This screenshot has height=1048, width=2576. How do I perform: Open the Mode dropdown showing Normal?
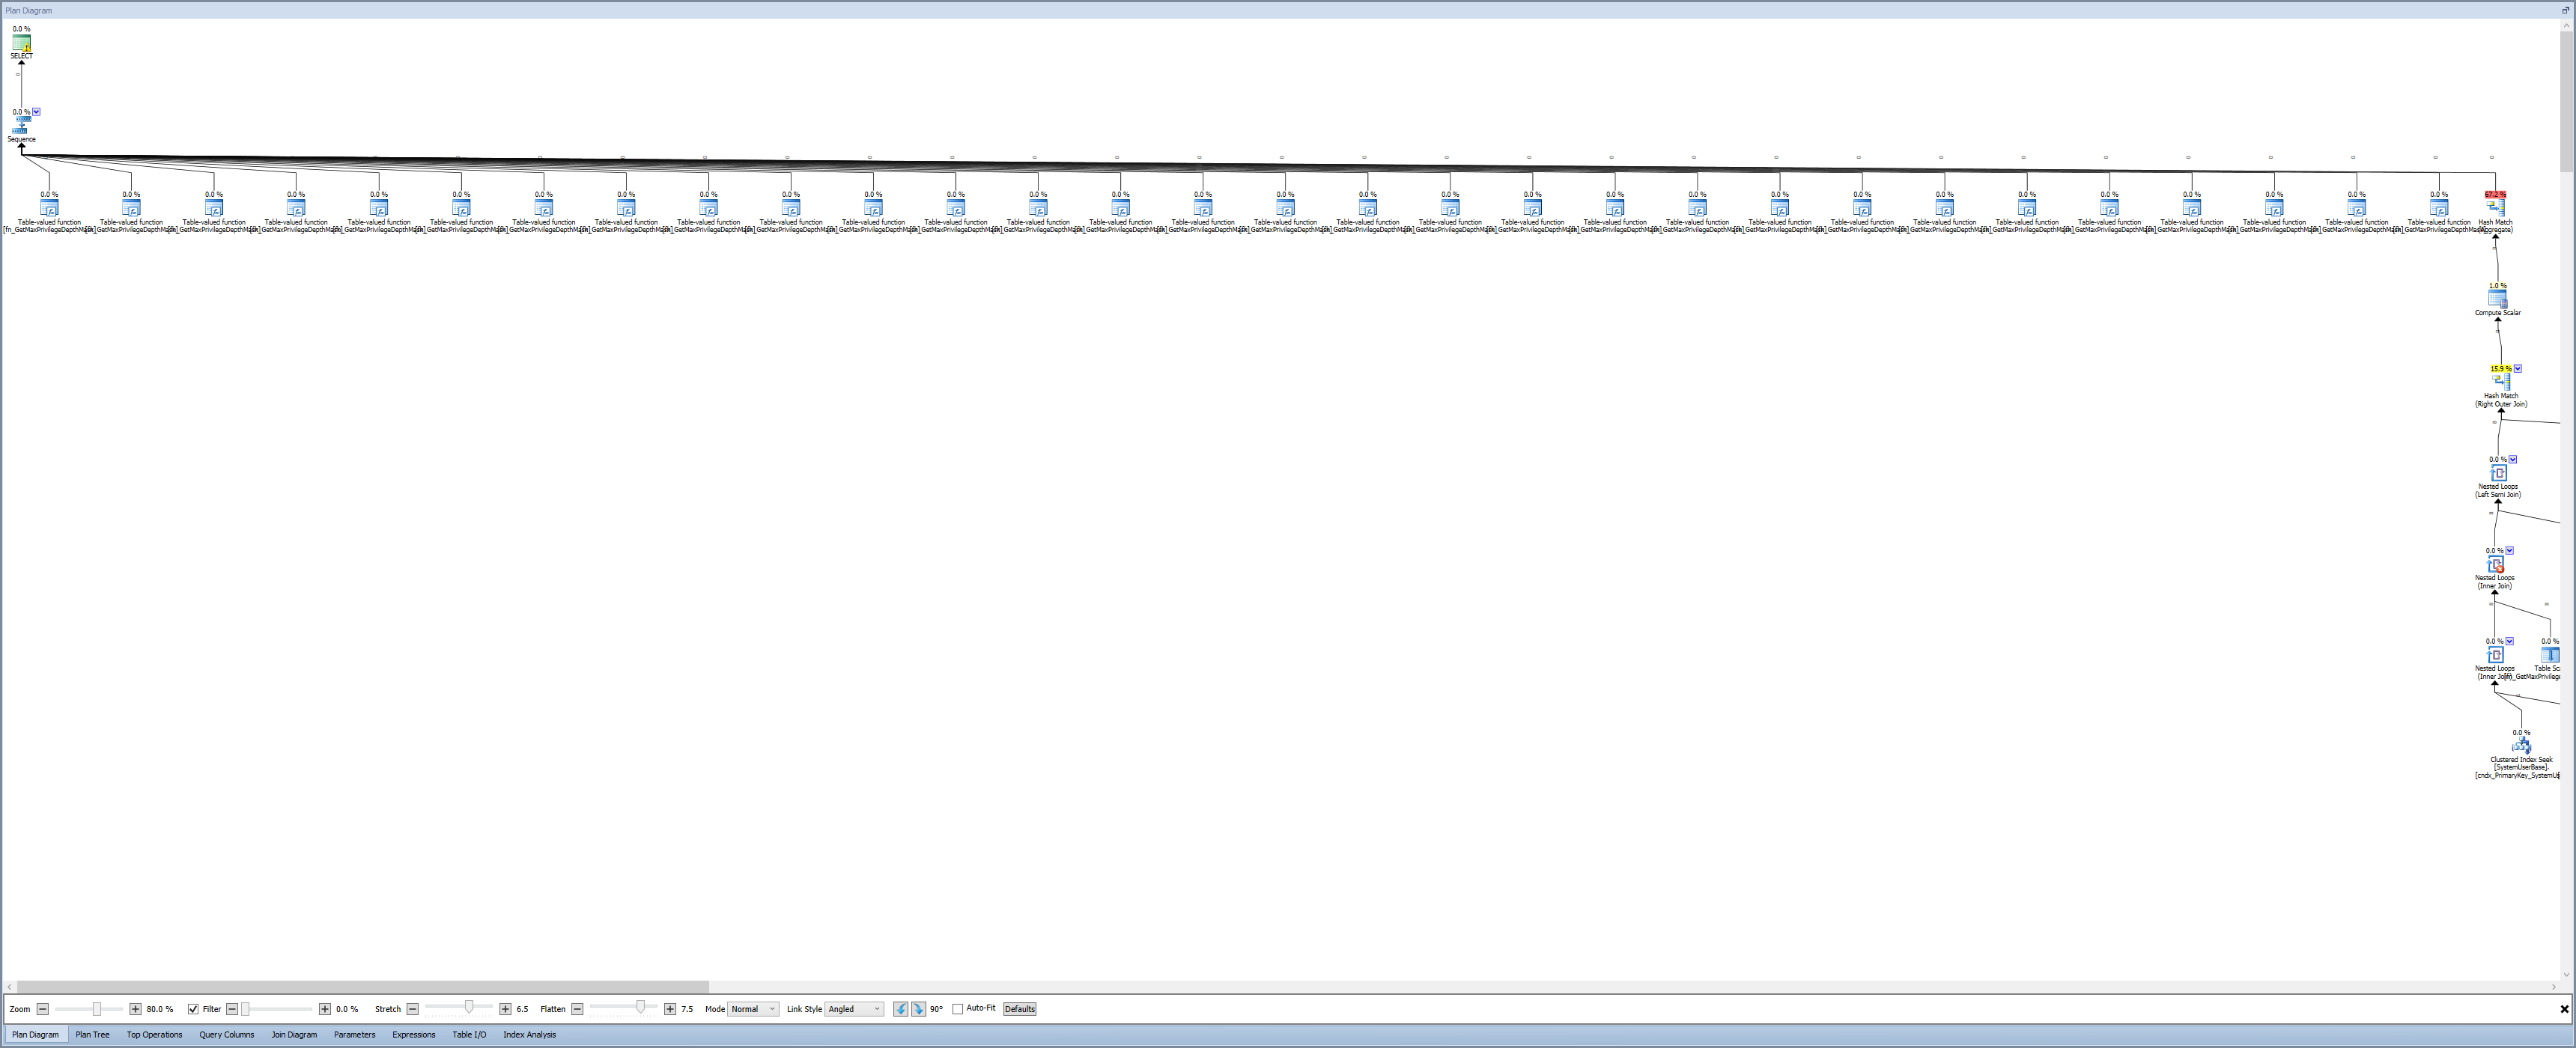(x=753, y=1009)
